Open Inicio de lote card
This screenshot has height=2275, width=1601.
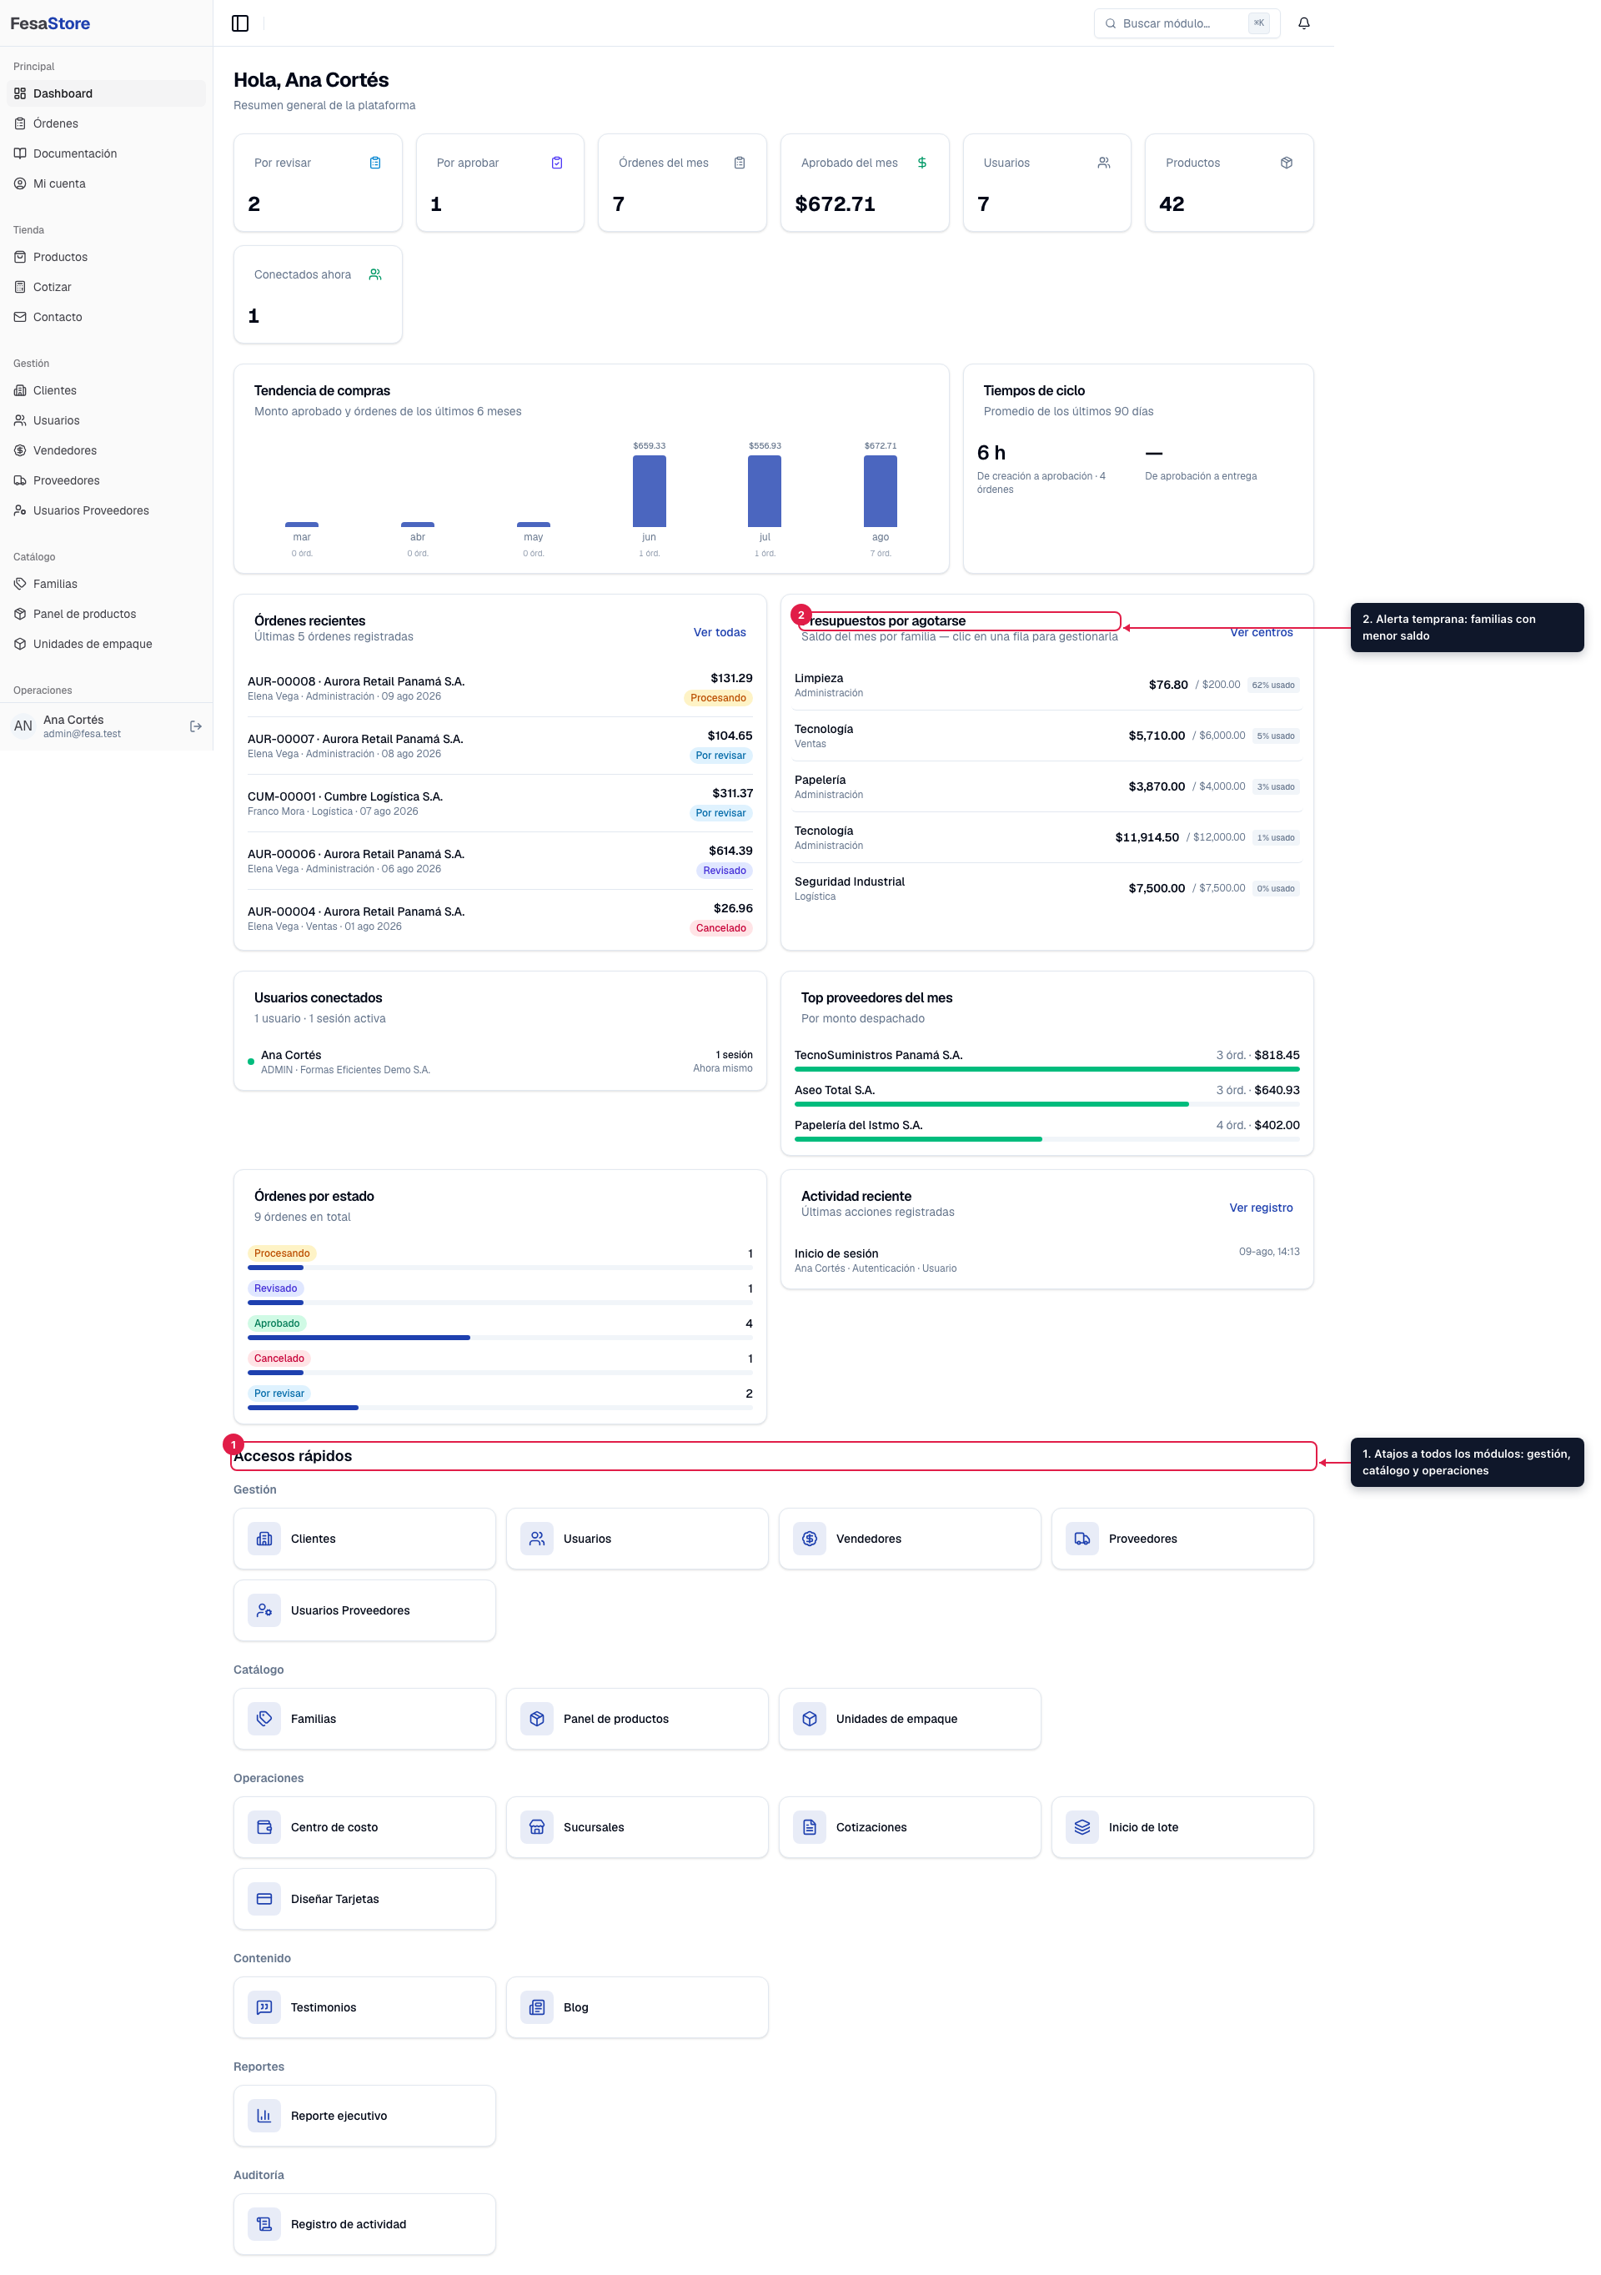pyautogui.click(x=1182, y=1827)
